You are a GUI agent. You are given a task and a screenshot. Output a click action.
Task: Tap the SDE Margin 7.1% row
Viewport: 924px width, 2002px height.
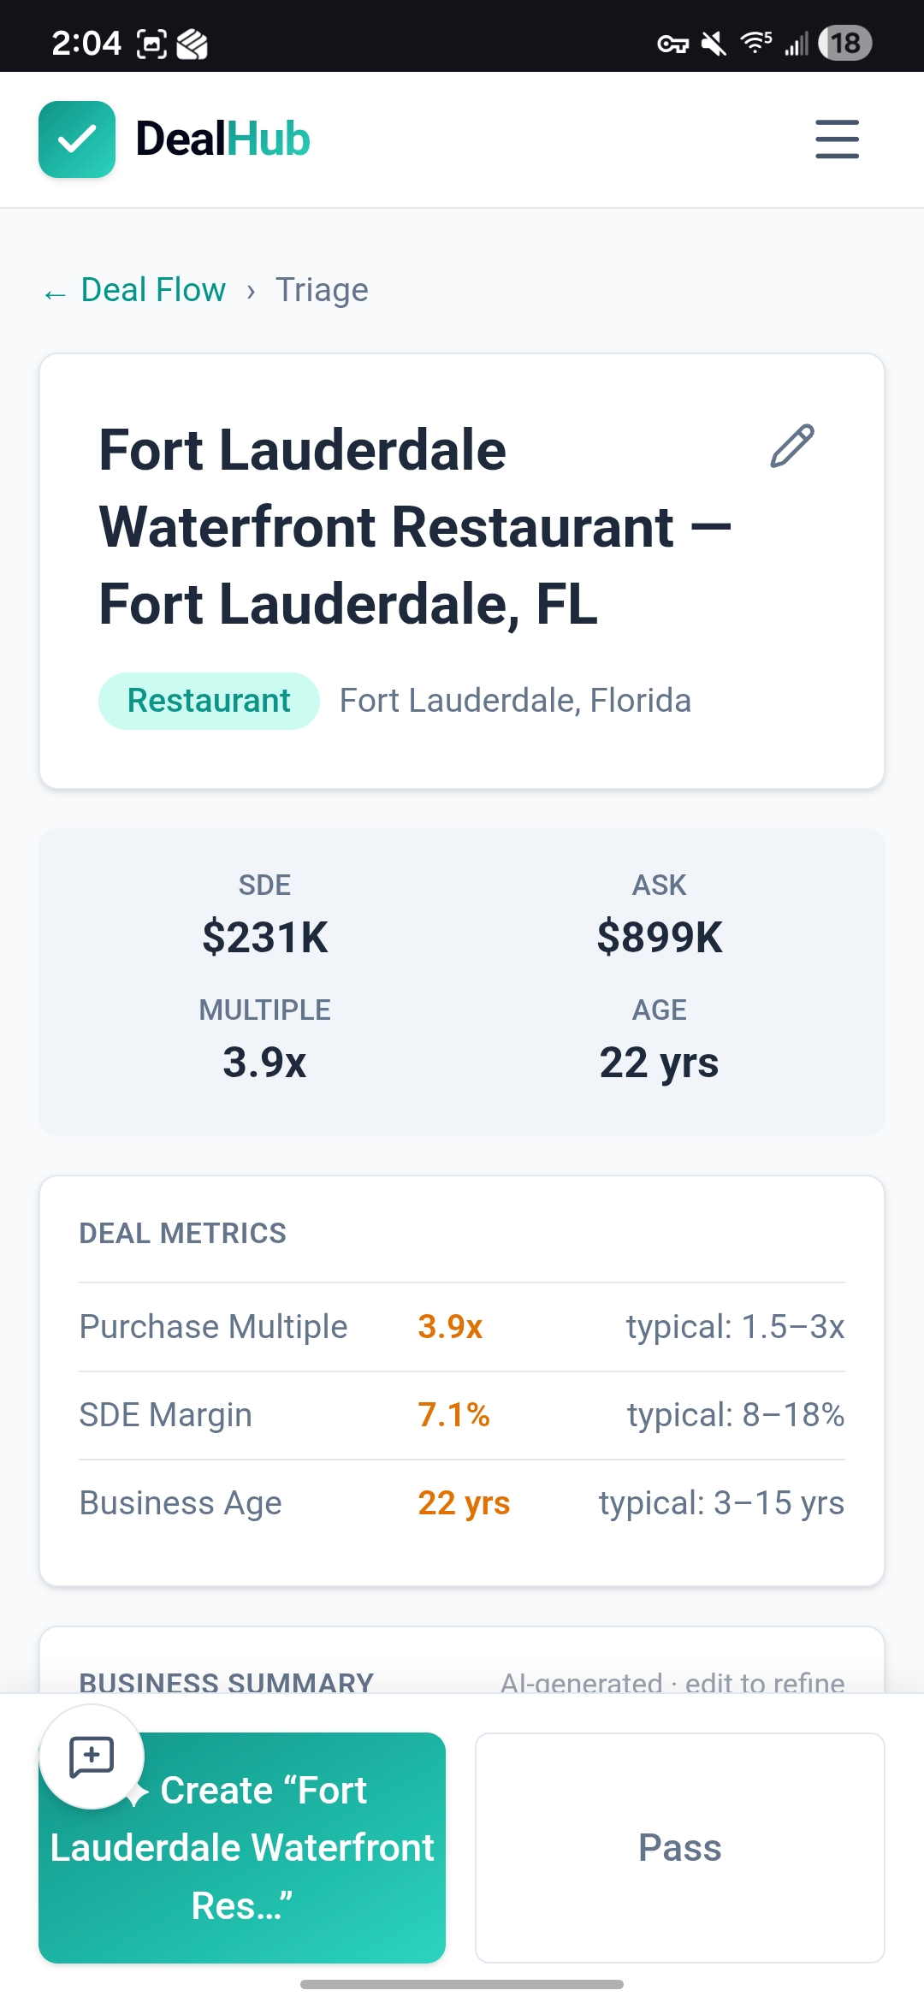(461, 1415)
